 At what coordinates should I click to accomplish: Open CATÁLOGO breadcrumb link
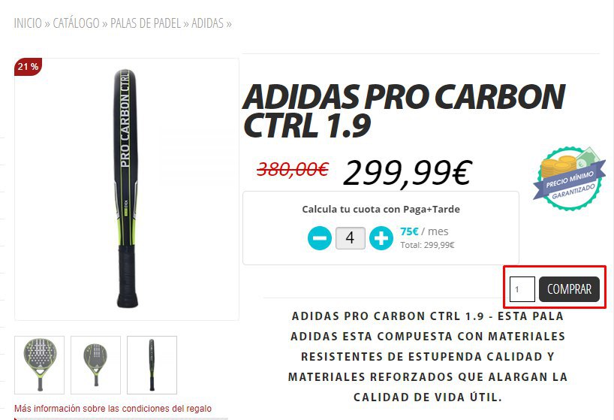[76, 23]
